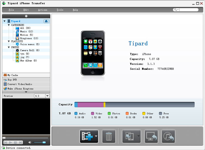Click the settings gear above device tree
Viewport: 205px width, 150px height.
tap(26, 16)
